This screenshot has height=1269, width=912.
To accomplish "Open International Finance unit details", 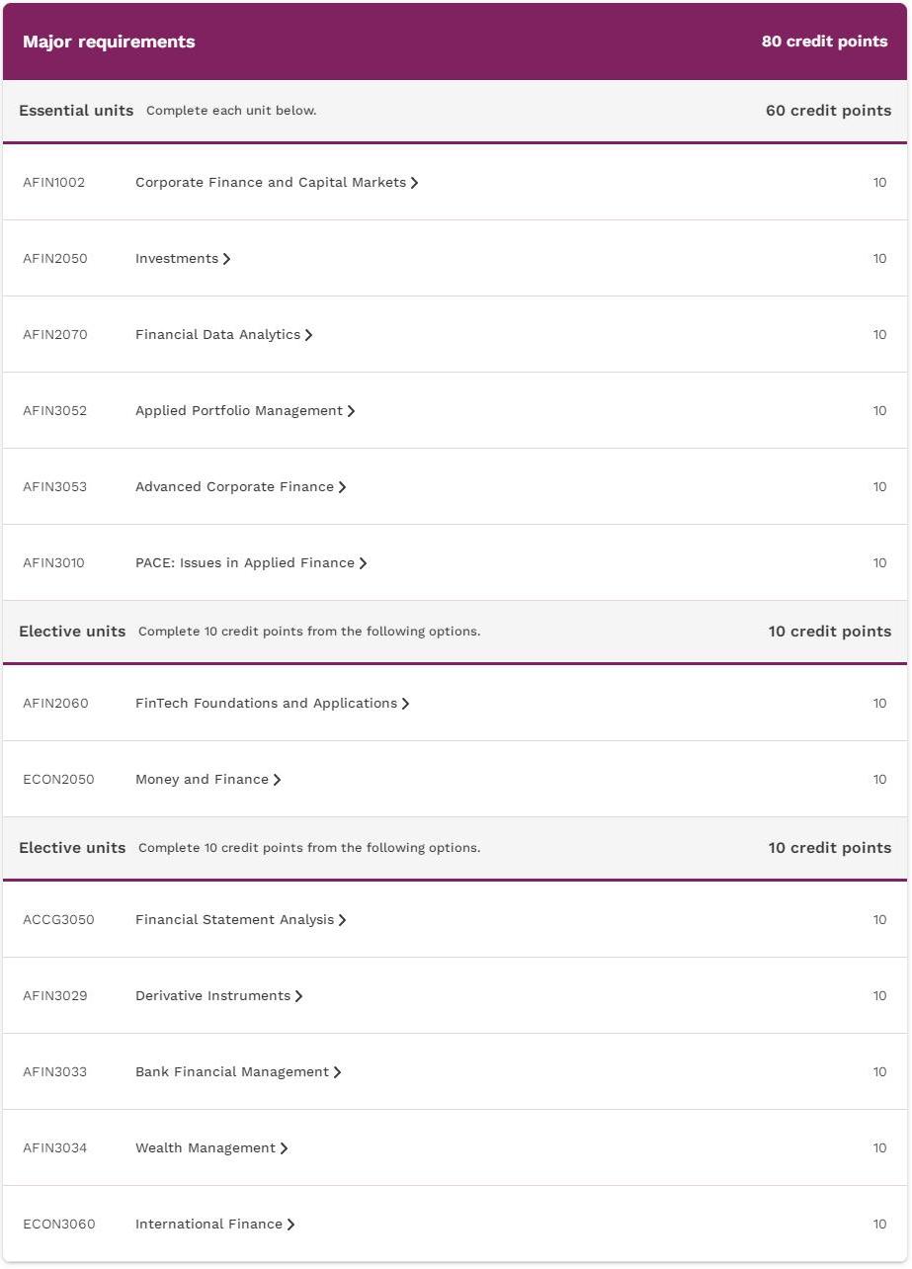I will point(214,1225).
